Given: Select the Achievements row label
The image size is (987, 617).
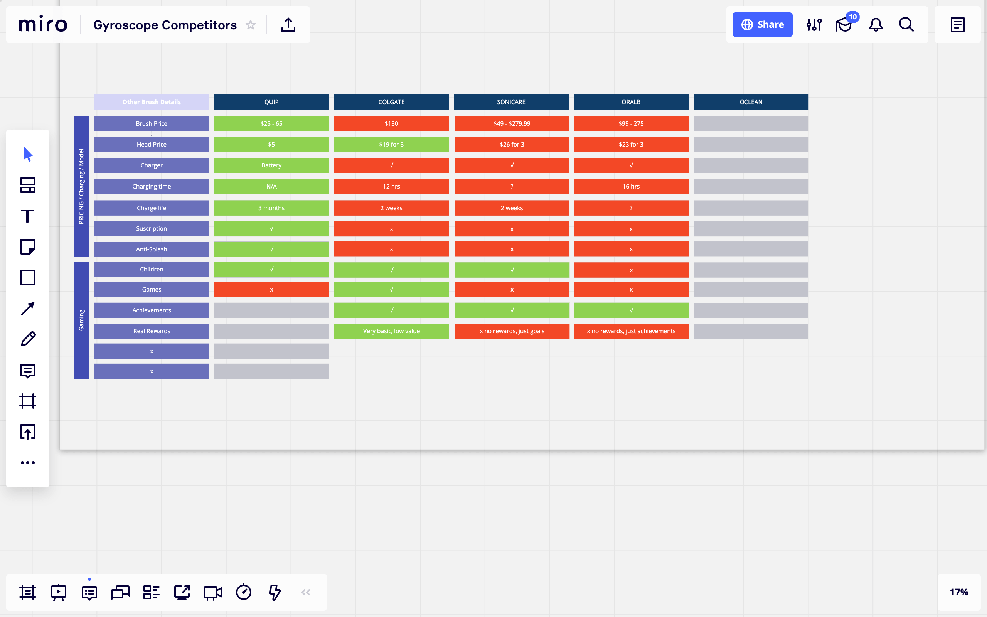Looking at the screenshot, I should click(151, 310).
